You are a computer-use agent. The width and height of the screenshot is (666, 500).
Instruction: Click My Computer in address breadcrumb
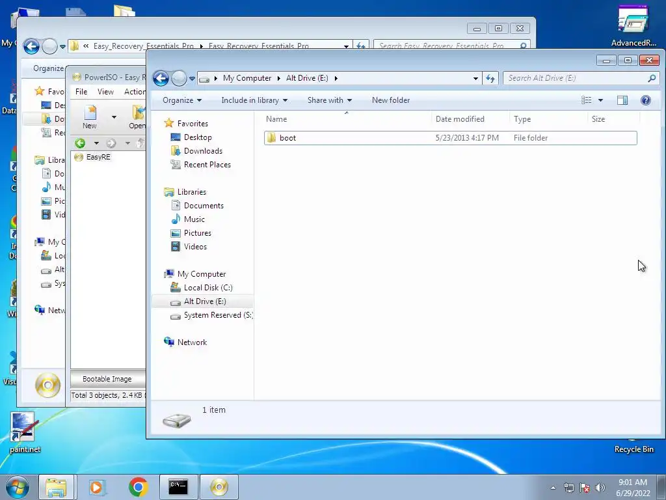(x=247, y=78)
